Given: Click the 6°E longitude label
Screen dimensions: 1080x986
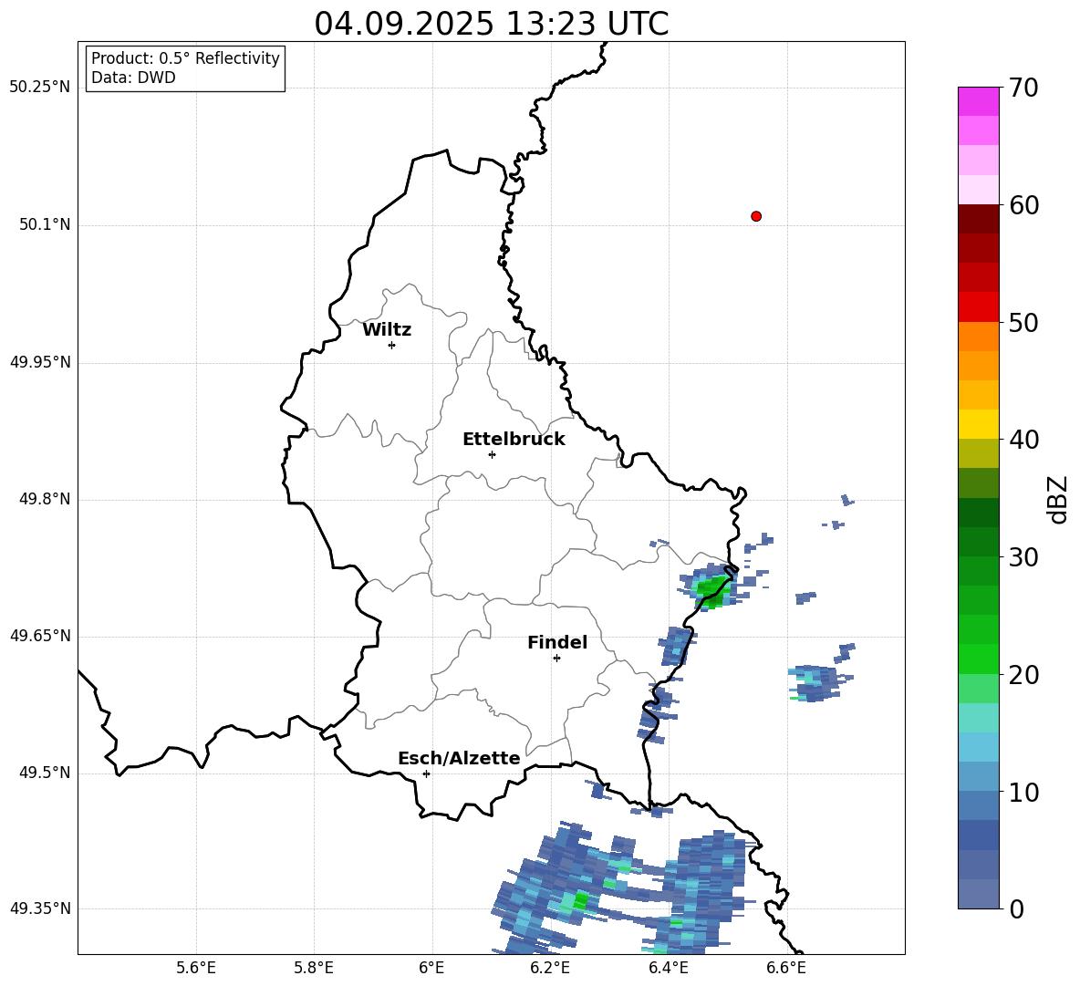Looking at the screenshot, I should (431, 968).
